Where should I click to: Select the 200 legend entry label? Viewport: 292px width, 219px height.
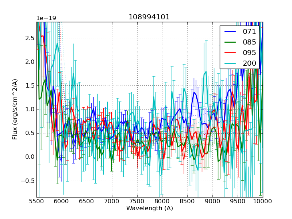[x=249, y=63]
